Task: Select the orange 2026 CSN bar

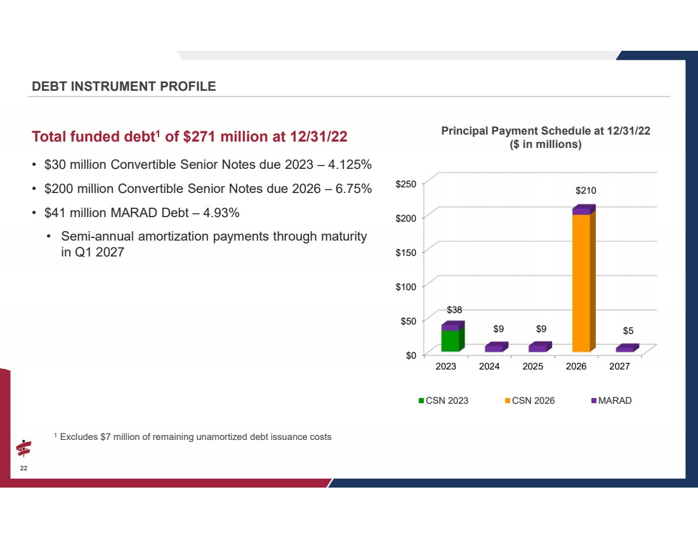Action: 583,283
